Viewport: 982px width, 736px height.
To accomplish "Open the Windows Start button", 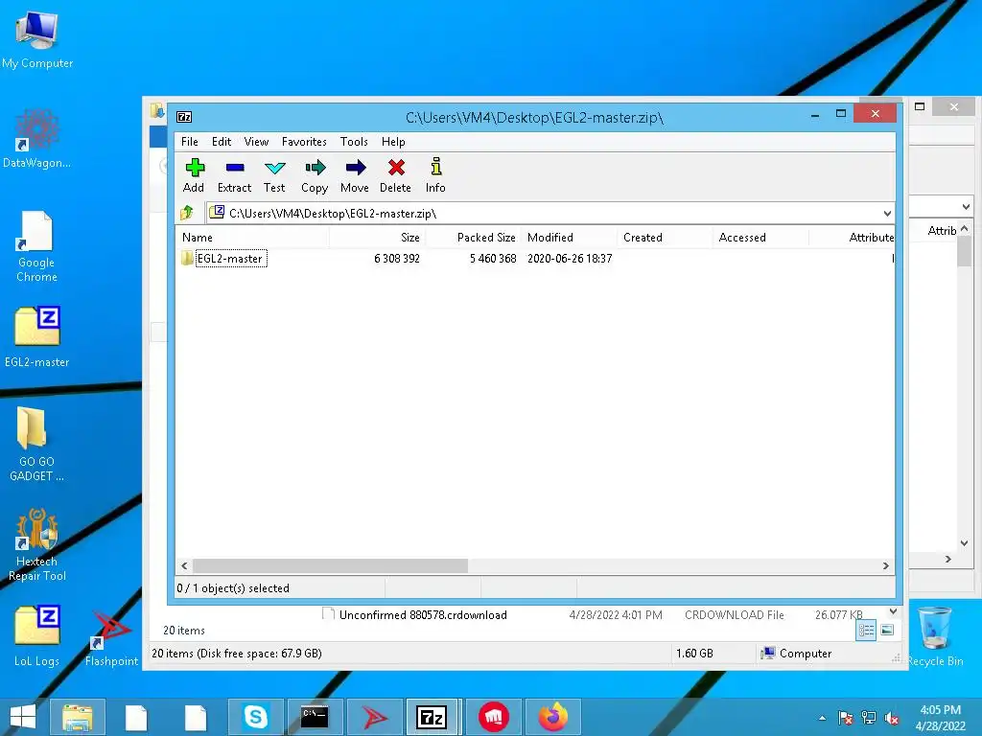I will (23, 717).
